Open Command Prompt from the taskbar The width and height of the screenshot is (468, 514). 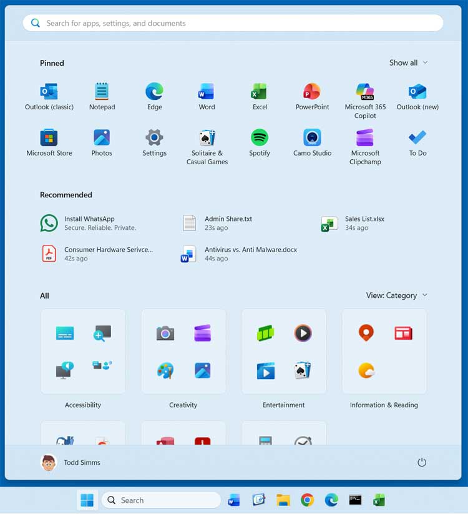(x=355, y=500)
